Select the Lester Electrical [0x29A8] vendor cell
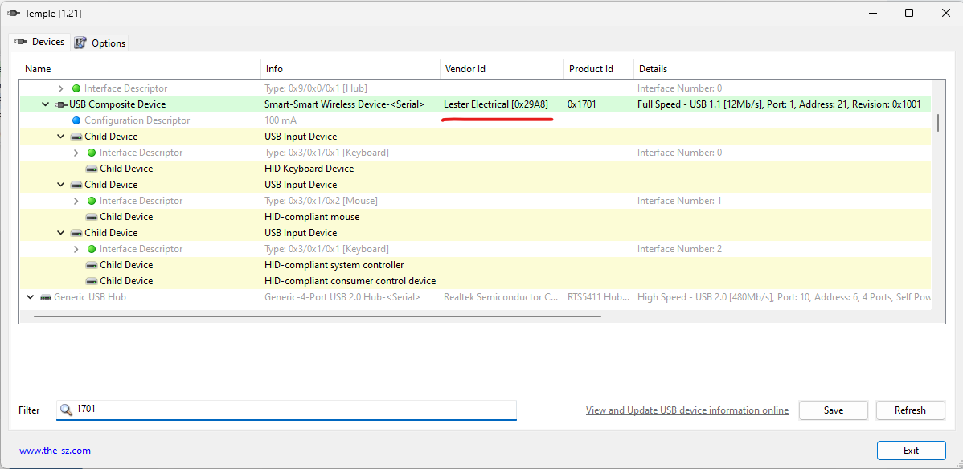The image size is (963, 469). 496,104
